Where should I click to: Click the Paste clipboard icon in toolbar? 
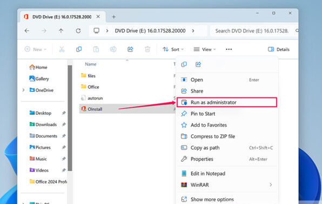[96, 49]
